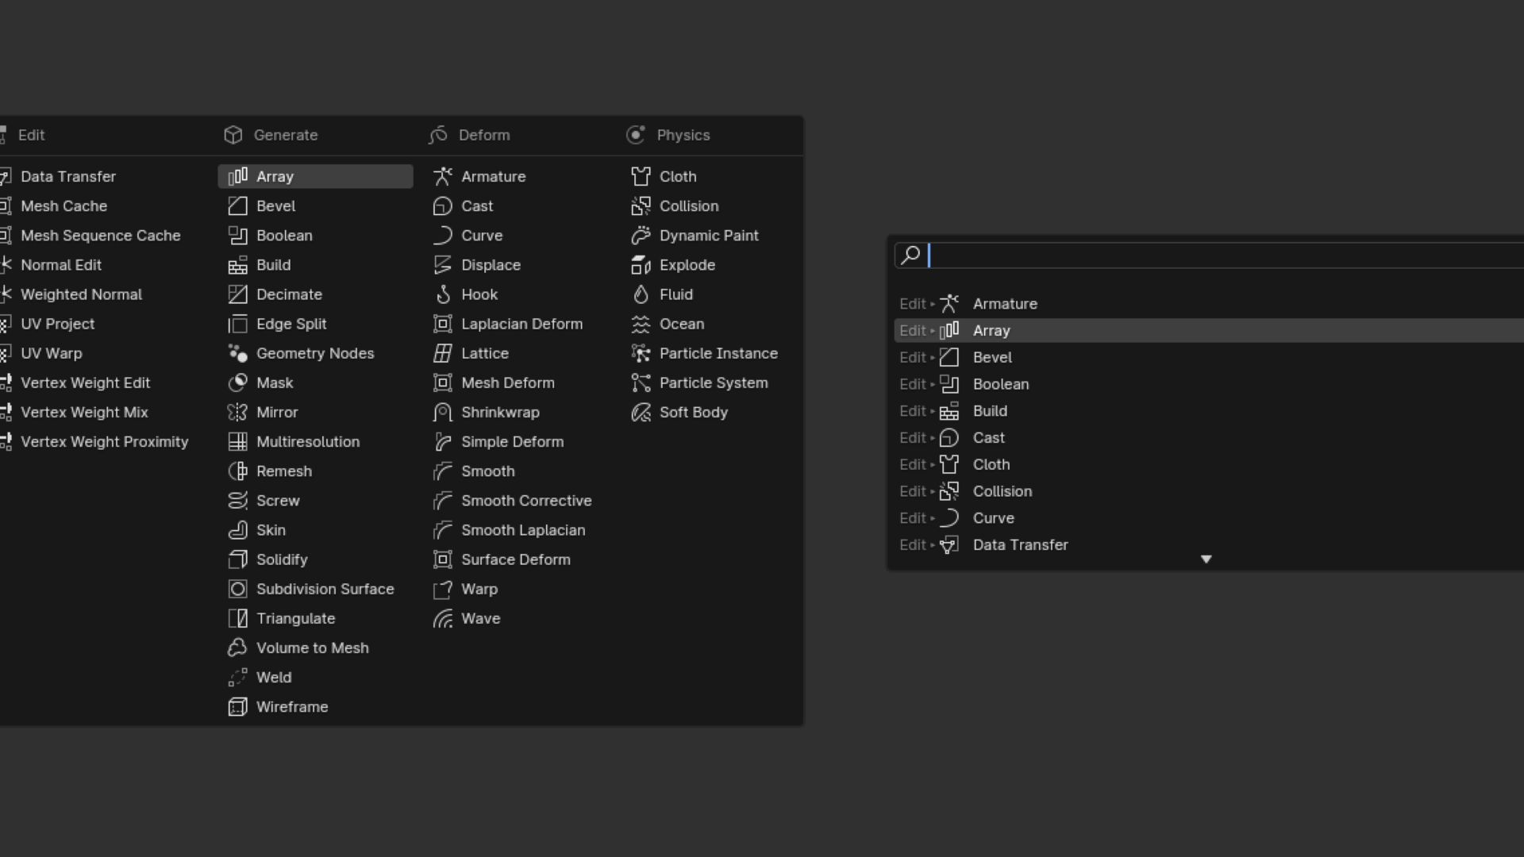
Task: Click the Boolean modifier icon in Generate column
Action: (x=237, y=236)
